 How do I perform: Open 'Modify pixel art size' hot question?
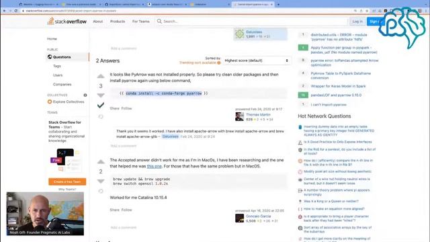337,171
